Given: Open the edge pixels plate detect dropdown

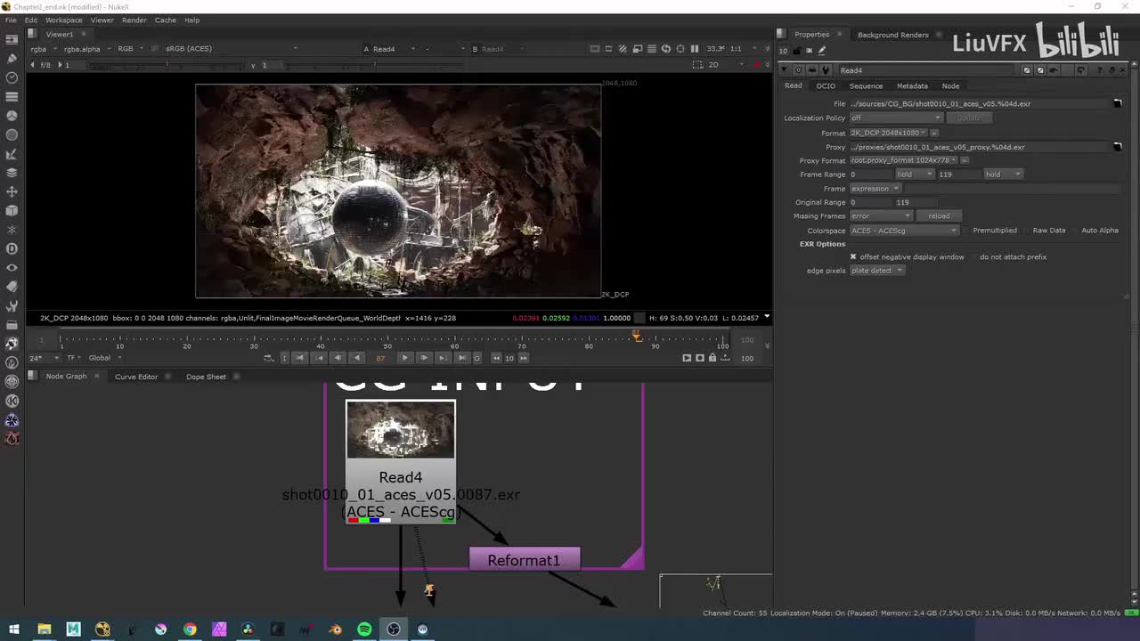Looking at the screenshot, I should (x=876, y=271).
